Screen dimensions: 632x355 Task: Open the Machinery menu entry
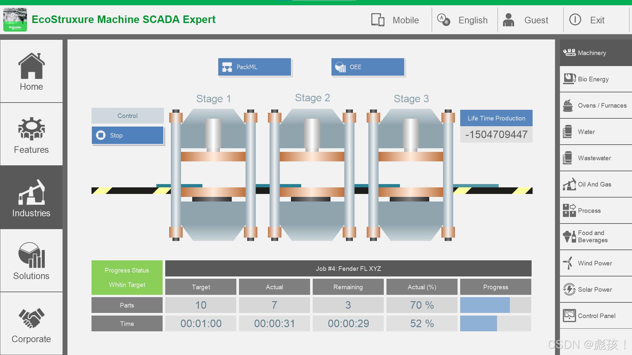[596, 53]
